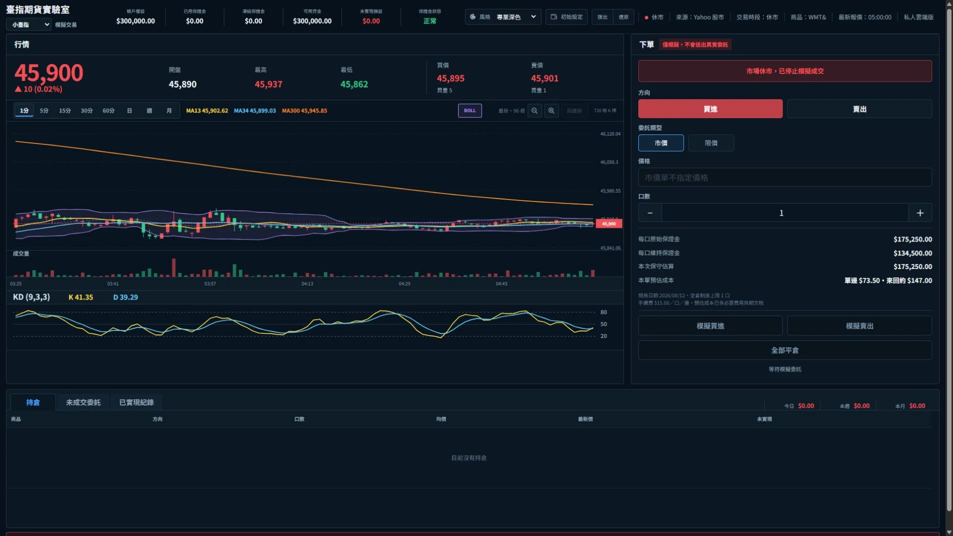The height and width of the screenshot is (536, 953).
Task: Zoom out the K-line chart
Action: [534, 110]
